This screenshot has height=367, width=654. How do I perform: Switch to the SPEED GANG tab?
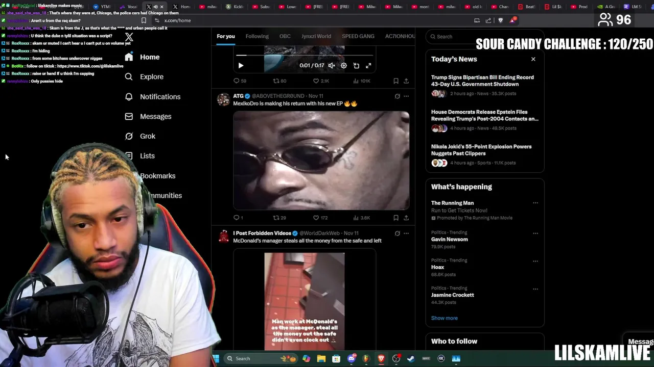358,36
